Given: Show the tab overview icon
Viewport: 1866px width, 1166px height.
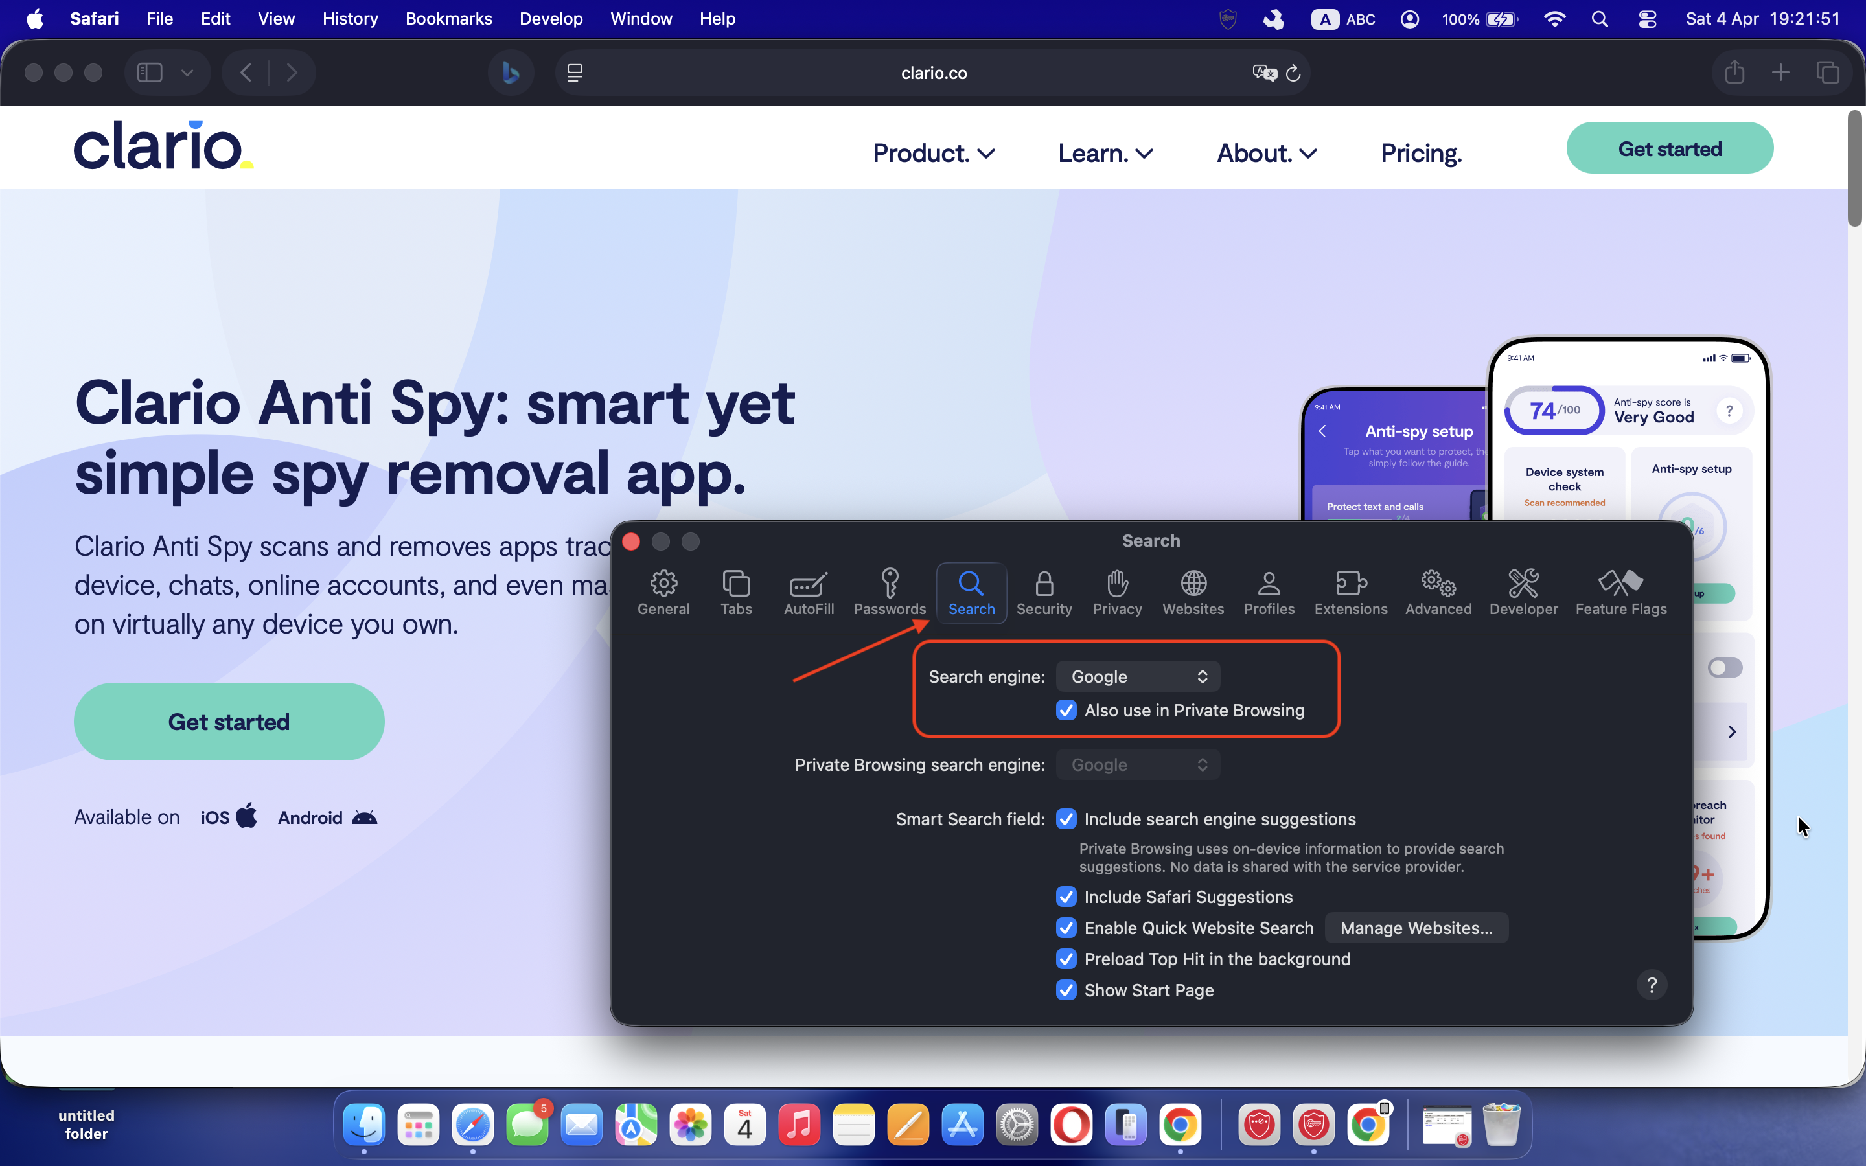Looking at the screenshot, I should [x=1827, y=73].
